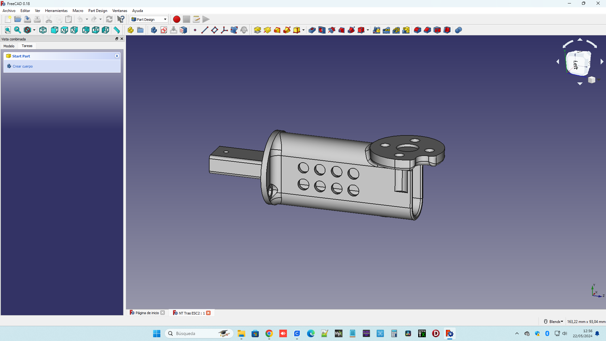Click the Create sketch icon
The image size is (606, 341).
click(x=163, y=30)
